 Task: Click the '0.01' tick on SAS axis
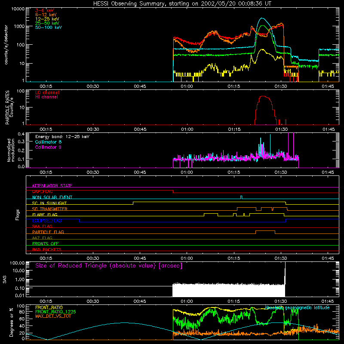pyautogui.click(x=20, y=295)
